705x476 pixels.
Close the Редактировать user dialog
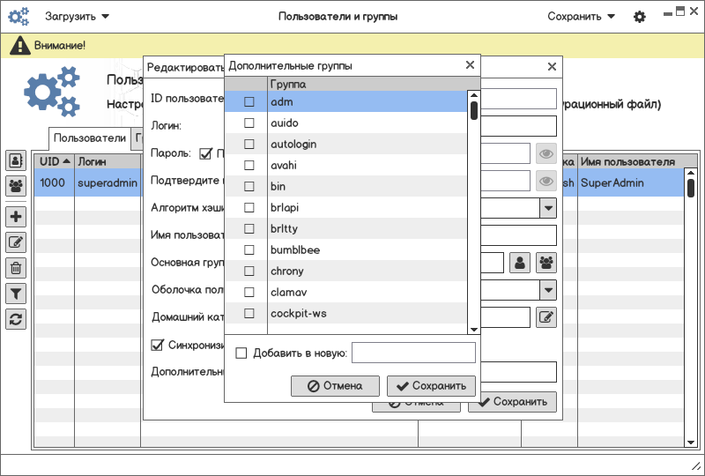[x=552, y=67]
